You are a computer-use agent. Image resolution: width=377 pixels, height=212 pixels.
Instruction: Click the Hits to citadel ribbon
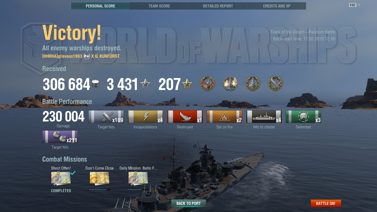pyautogui.click(x=264, y=117)
